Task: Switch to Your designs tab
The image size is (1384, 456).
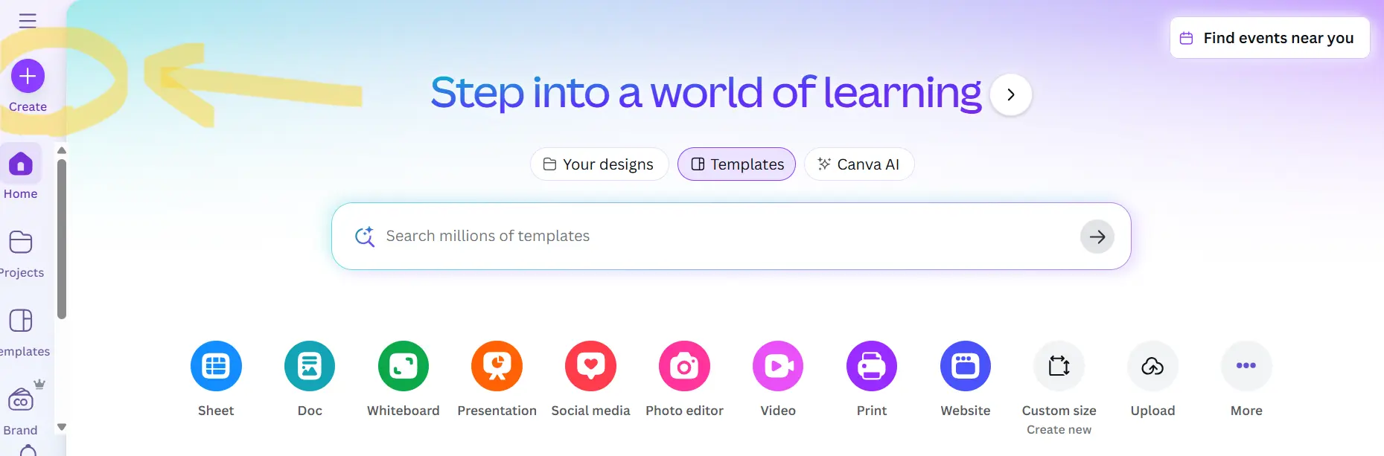Action: [599, 164]
